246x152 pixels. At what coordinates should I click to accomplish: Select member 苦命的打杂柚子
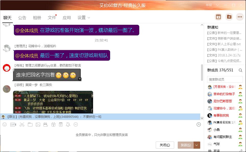tap(224, 94)
